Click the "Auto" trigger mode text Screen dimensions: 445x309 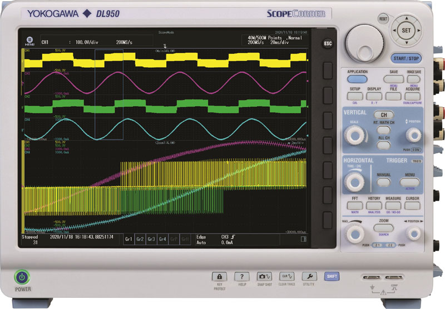click(201, 242)
